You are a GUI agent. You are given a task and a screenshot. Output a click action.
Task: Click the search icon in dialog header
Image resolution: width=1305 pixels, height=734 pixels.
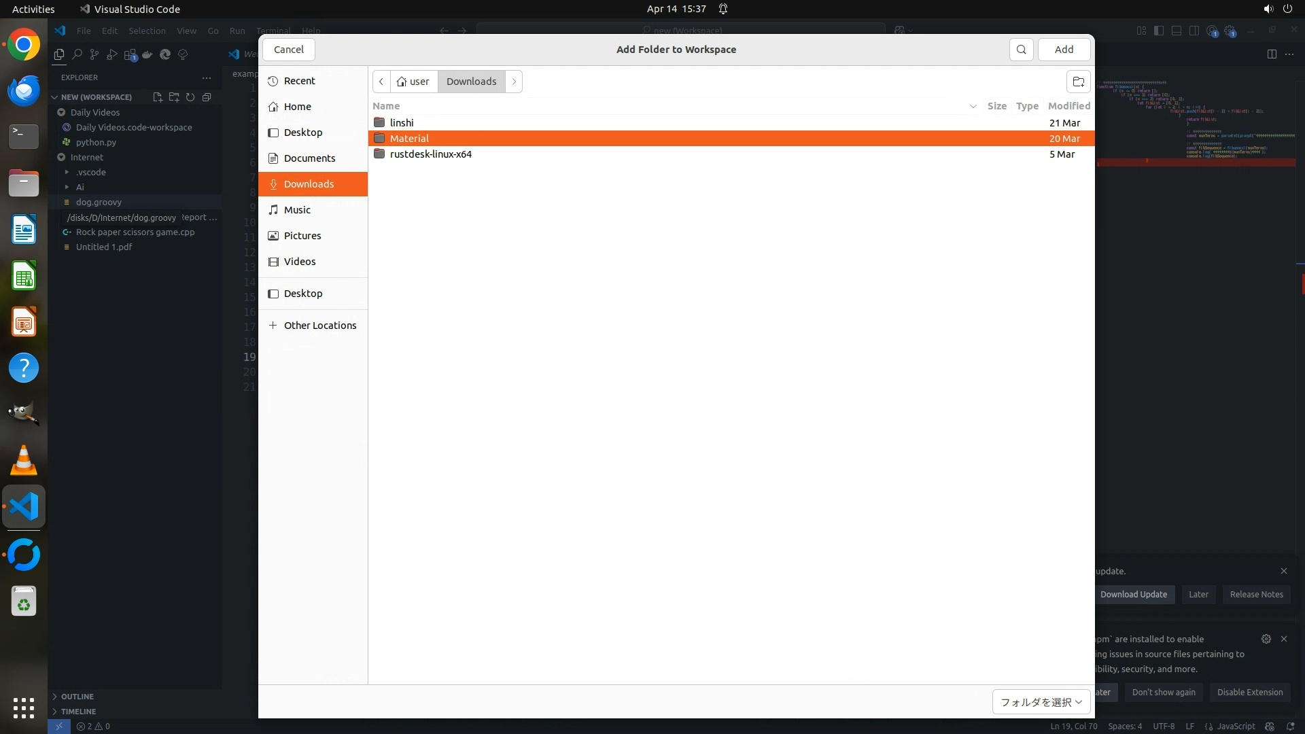pyautogui.click(x=1021, y=50)
